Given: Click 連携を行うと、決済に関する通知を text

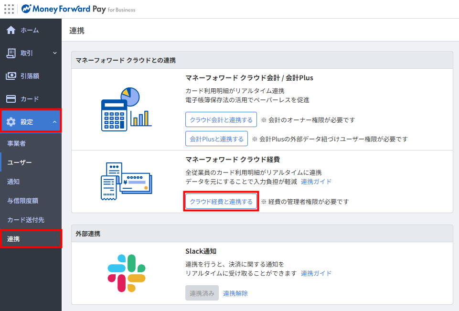Looking at the screenshot, I should [x=235, y=264].
